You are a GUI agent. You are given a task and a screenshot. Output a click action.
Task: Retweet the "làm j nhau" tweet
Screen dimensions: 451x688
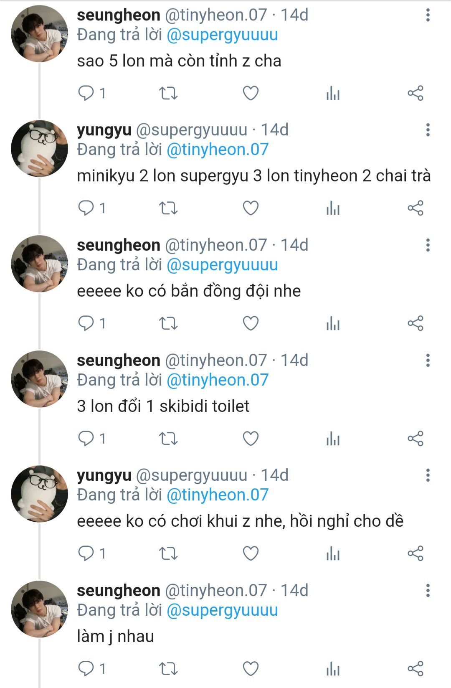(168, 668)
